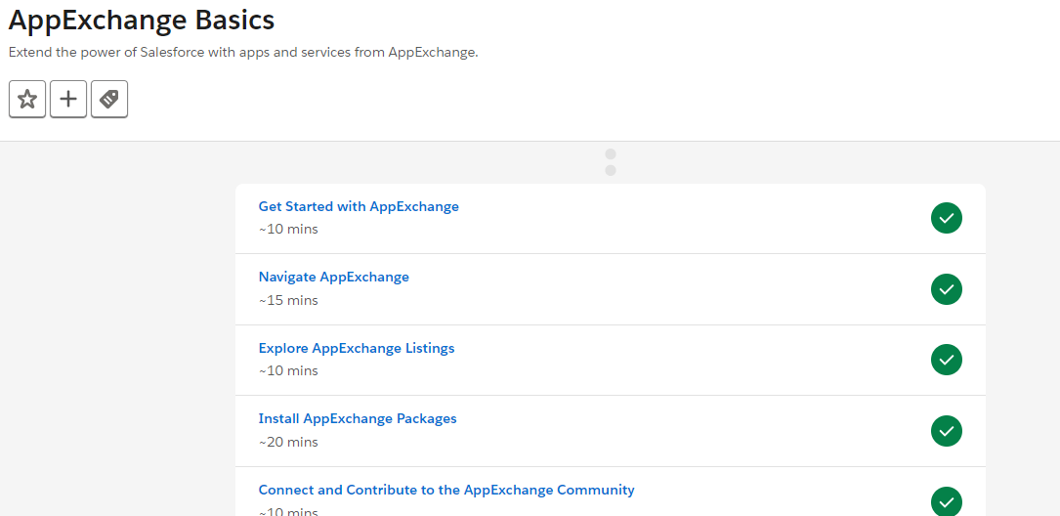
Task: Click ~15 mins under Navigate AppExchange
Action: click(288, 300)
